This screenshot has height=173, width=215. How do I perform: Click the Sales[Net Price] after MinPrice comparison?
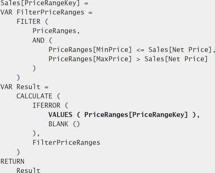(x=180, y=50)
